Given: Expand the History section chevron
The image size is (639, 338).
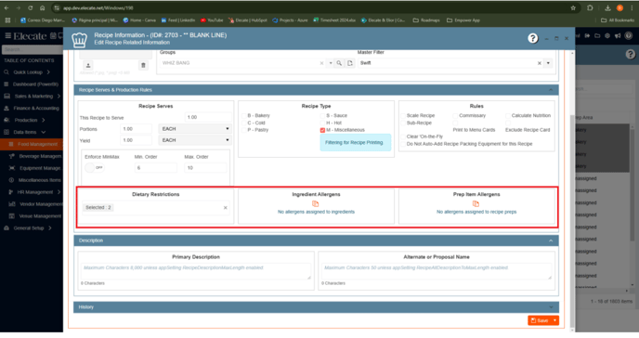Looking at the screenshot, I should click(551, 307).
